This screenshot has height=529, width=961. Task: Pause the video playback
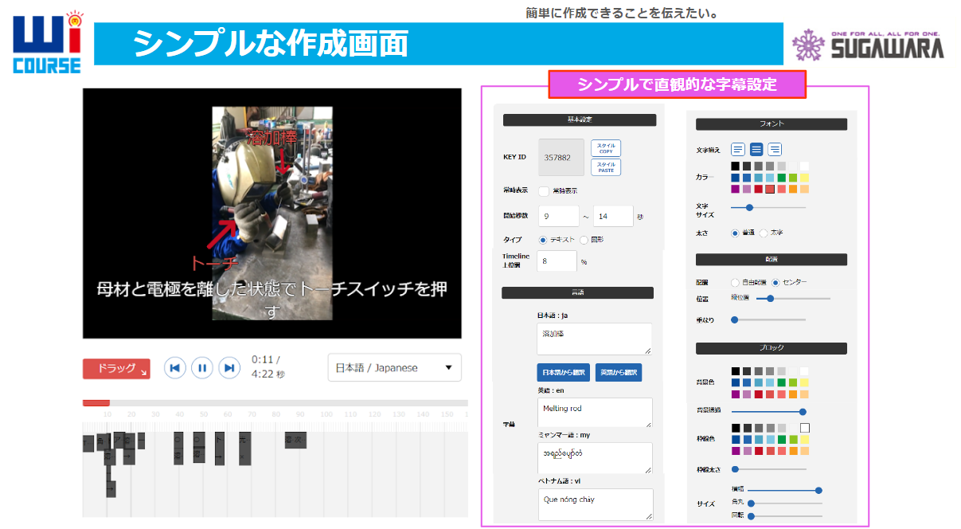[x=202, y=367]
